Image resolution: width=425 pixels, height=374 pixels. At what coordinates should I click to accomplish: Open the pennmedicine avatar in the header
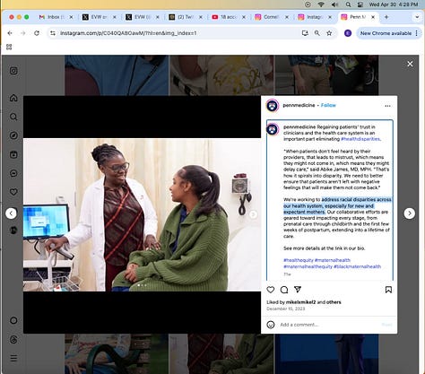pos(273,106)
